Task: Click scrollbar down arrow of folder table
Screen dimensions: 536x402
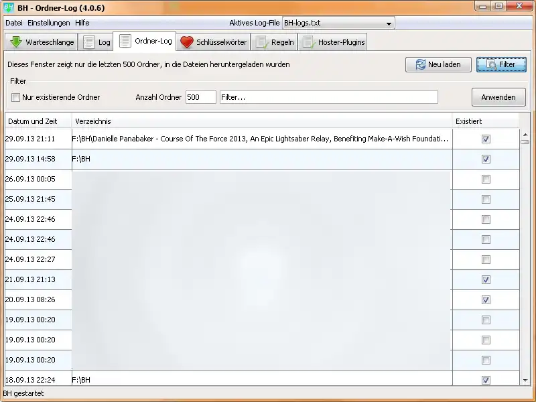Action: pyautogui.click(x=525, y=380)
